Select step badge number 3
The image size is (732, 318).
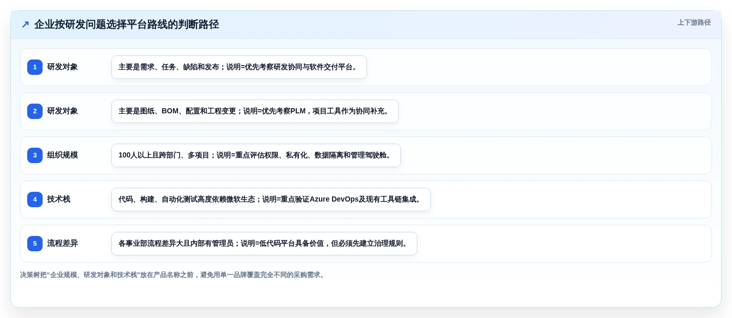(x=35, y=155)
